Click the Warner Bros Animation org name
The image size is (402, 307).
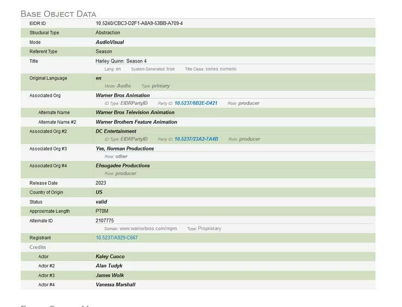123,96
